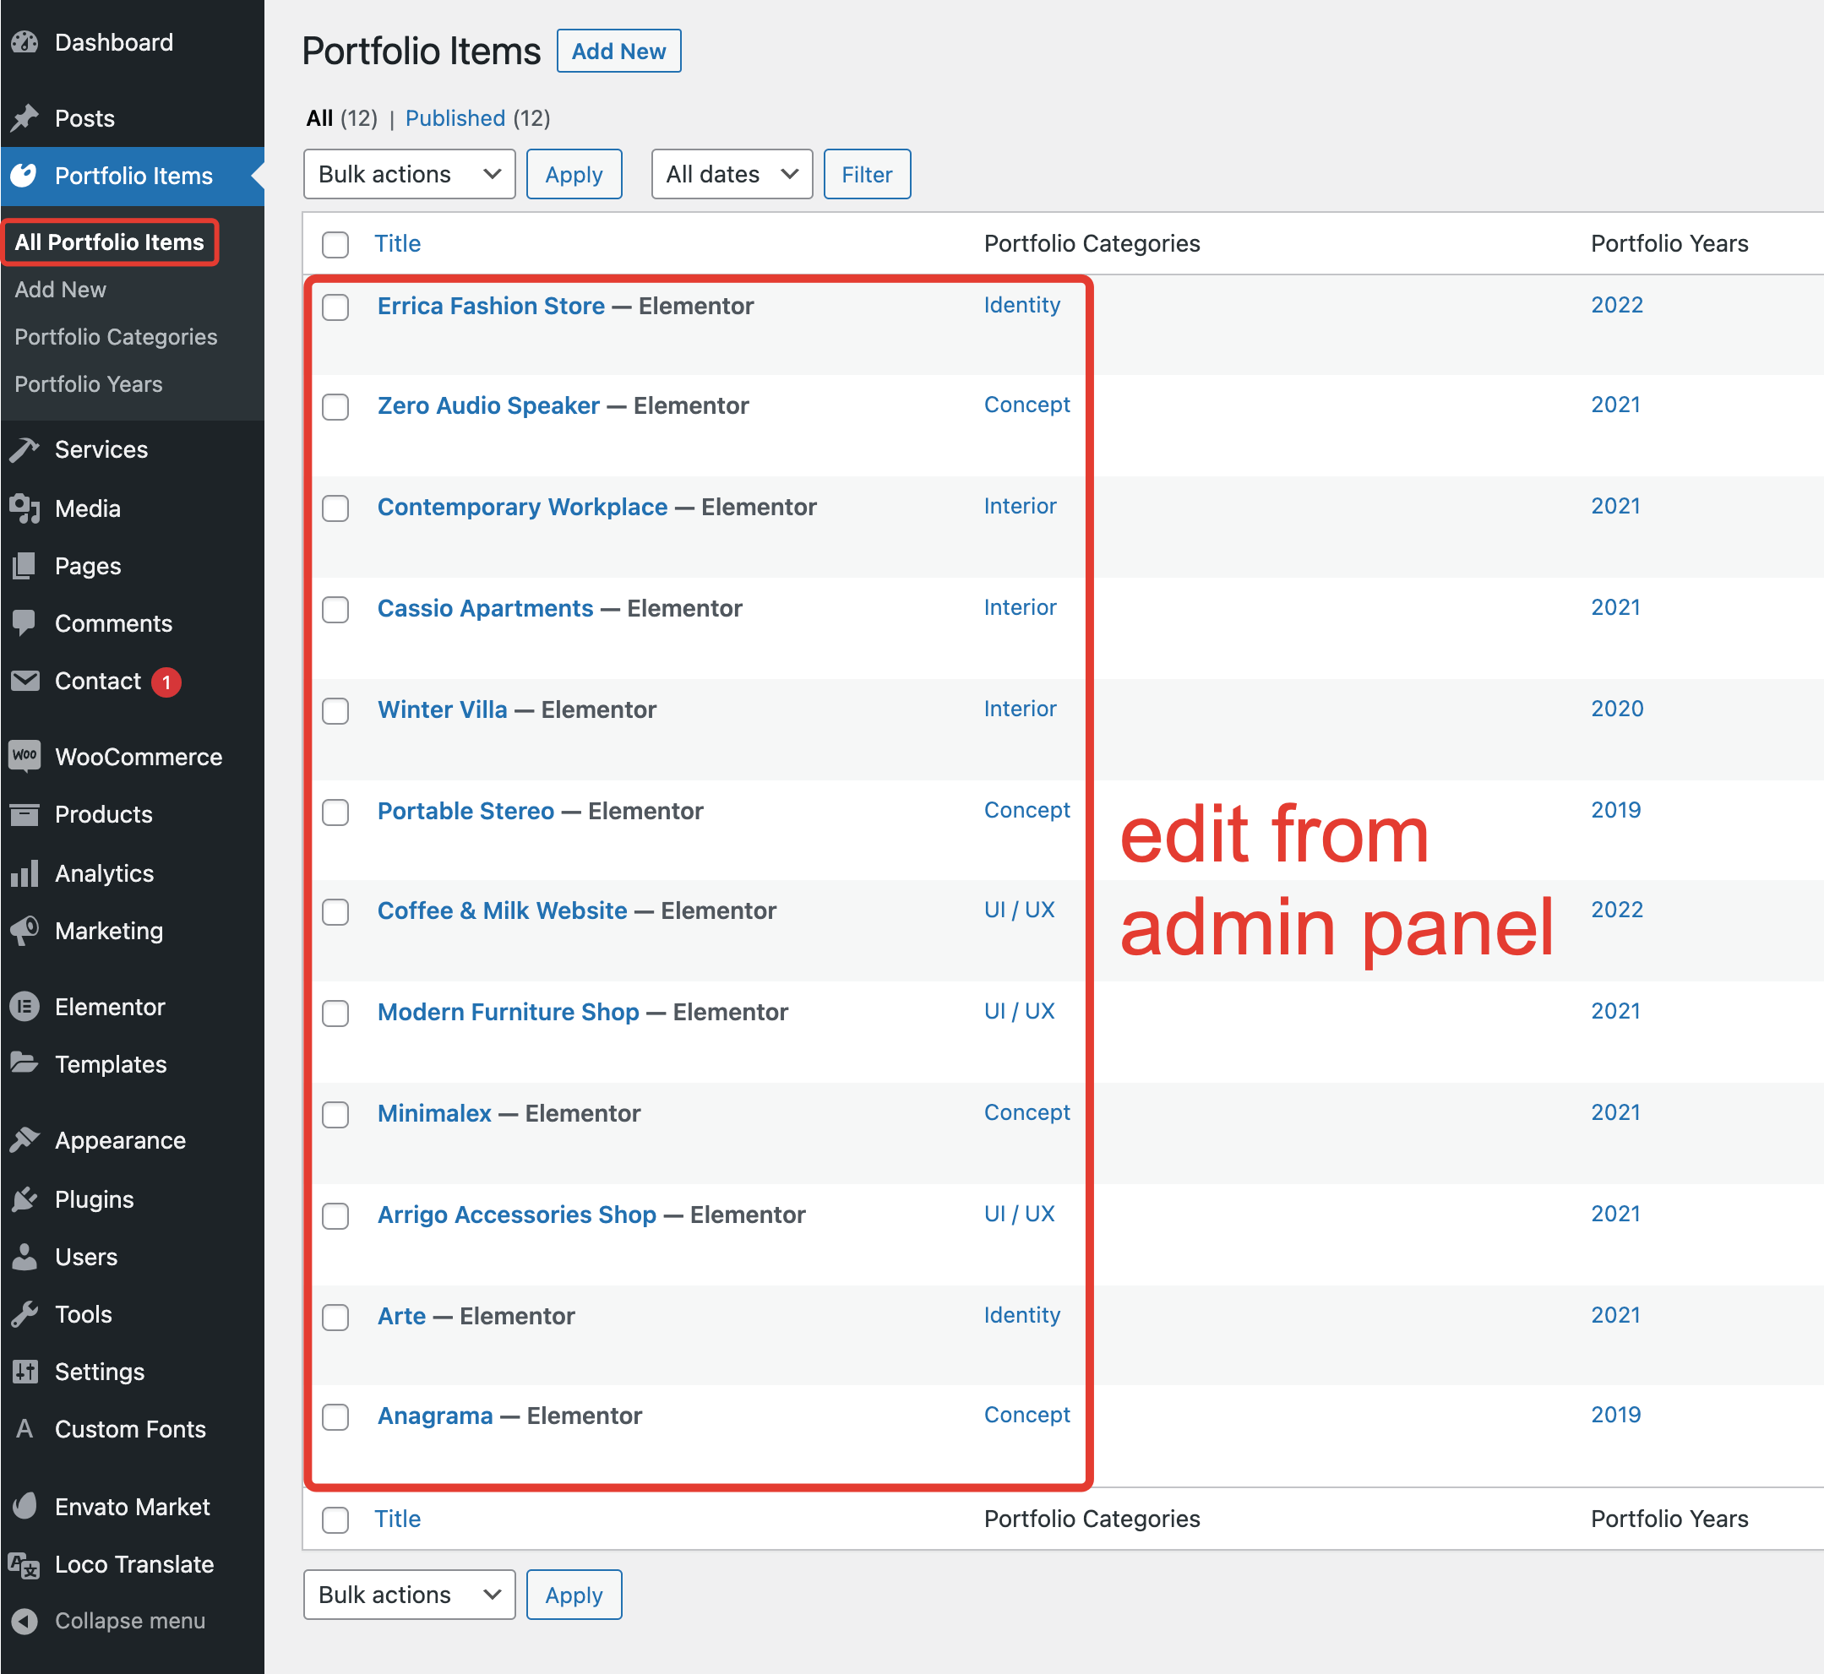
Task: Toggle the select-all checkbox in header
Action: [x=335, y=244]
